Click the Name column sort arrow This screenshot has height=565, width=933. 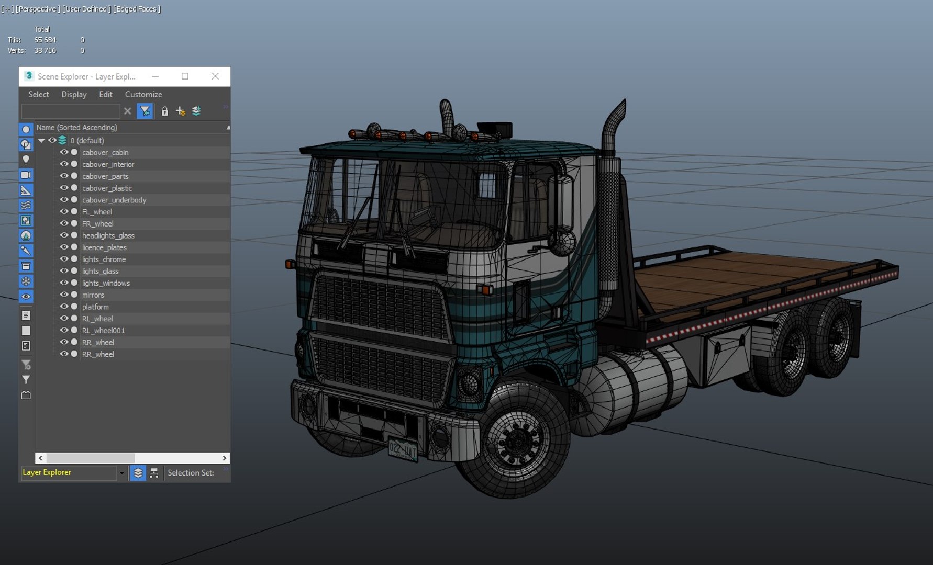228,128
